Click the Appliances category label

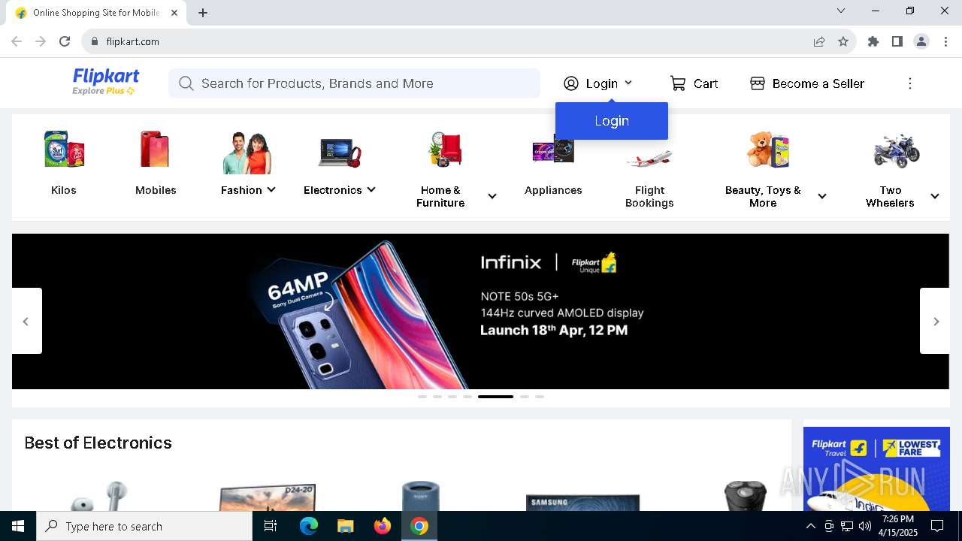point(553,190)
